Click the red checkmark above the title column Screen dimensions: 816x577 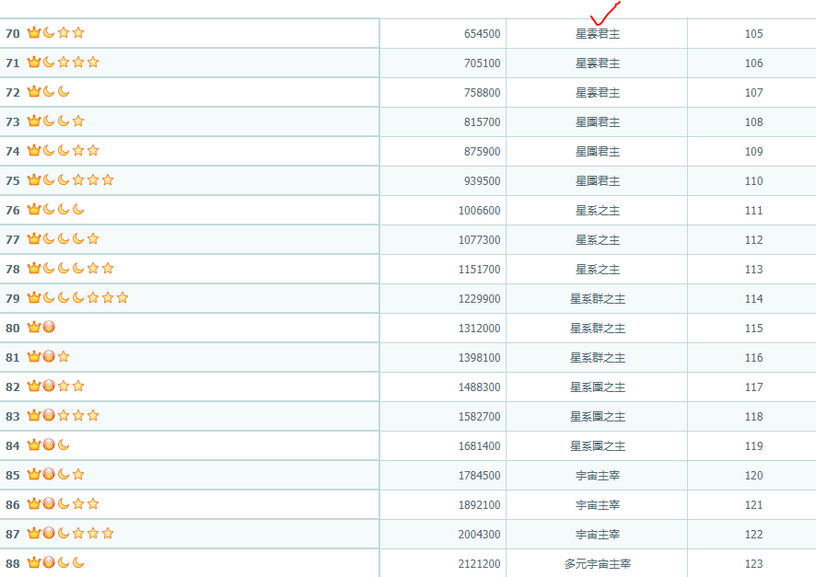pos(603,14)
